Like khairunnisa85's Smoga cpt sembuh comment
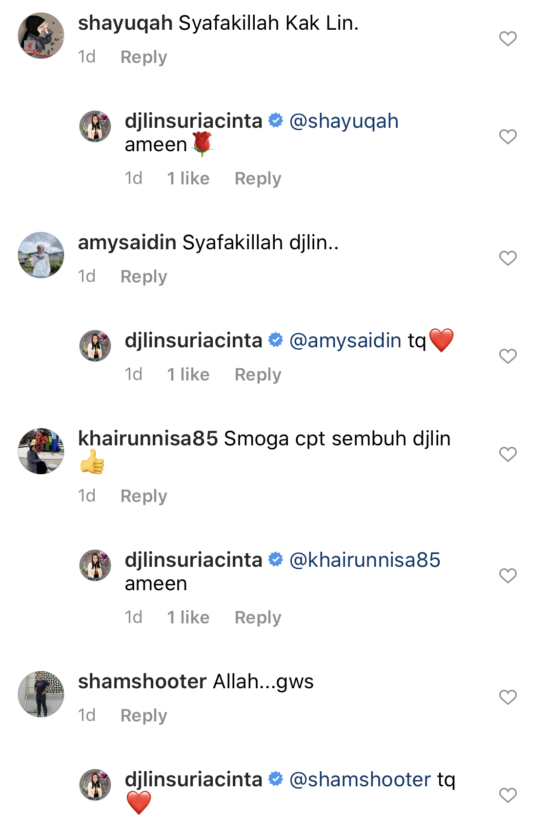This screenshot has height=819, width=549. (x=508, y=454)
